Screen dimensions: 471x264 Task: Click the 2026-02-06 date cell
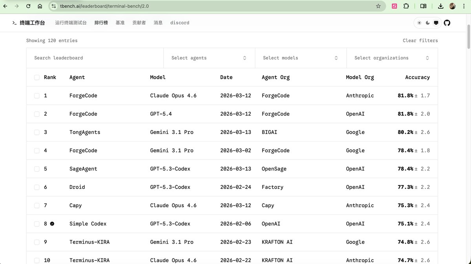[235, 224]
